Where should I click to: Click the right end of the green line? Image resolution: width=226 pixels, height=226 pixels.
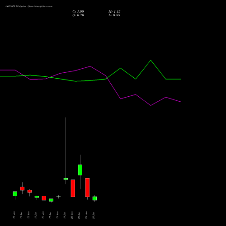pyautogui.click(x=180, y=79)
